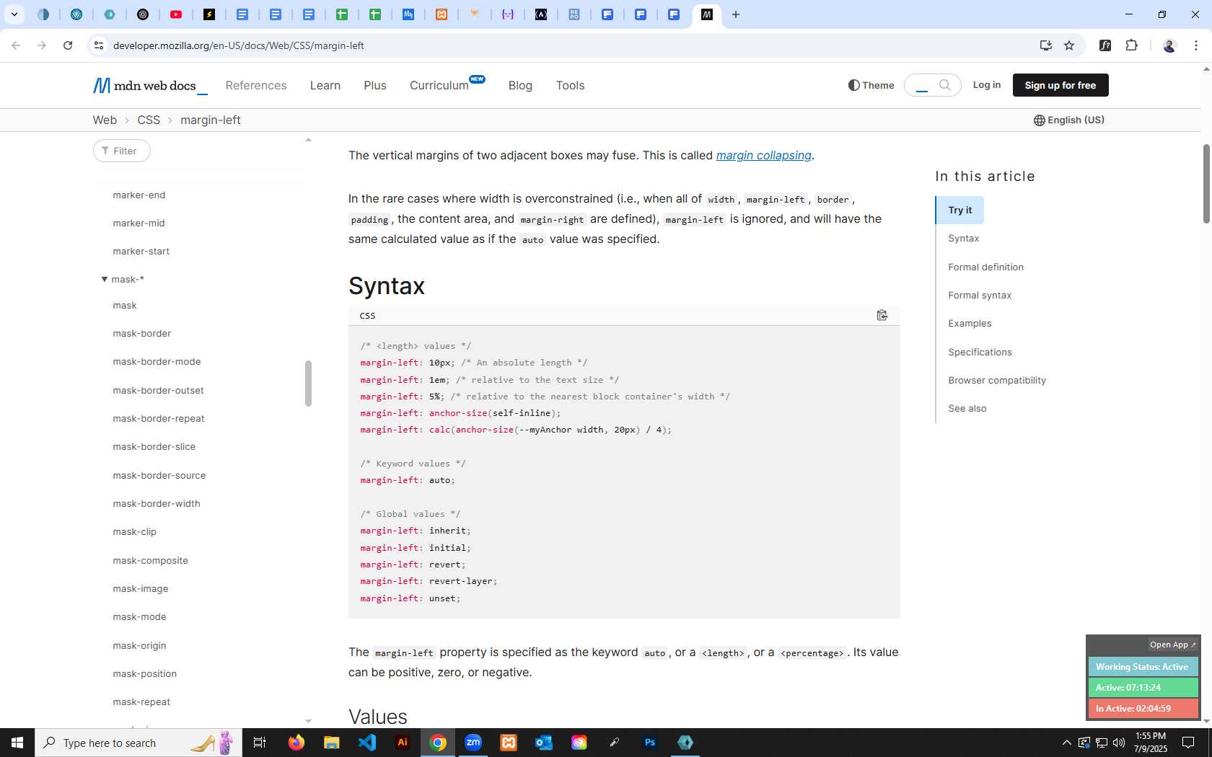Open the References menu
Image resolution: width=1212 pixels, height=757 pixels.
pyautogui.click(x=256, y=85)
